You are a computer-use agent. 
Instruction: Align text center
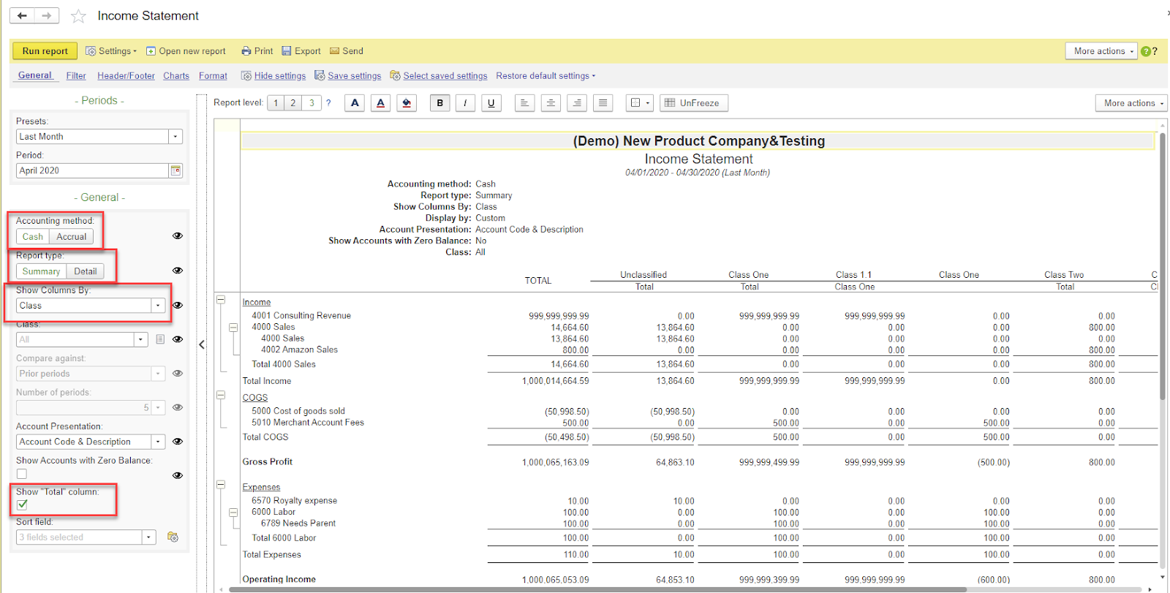click(x=551, y=103)
